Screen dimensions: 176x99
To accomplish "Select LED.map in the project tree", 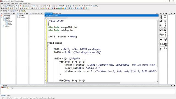I will [x=10, y=24].
